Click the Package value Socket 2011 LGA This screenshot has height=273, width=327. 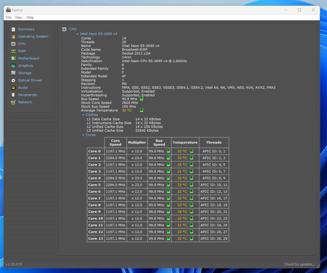coord(136,53)
